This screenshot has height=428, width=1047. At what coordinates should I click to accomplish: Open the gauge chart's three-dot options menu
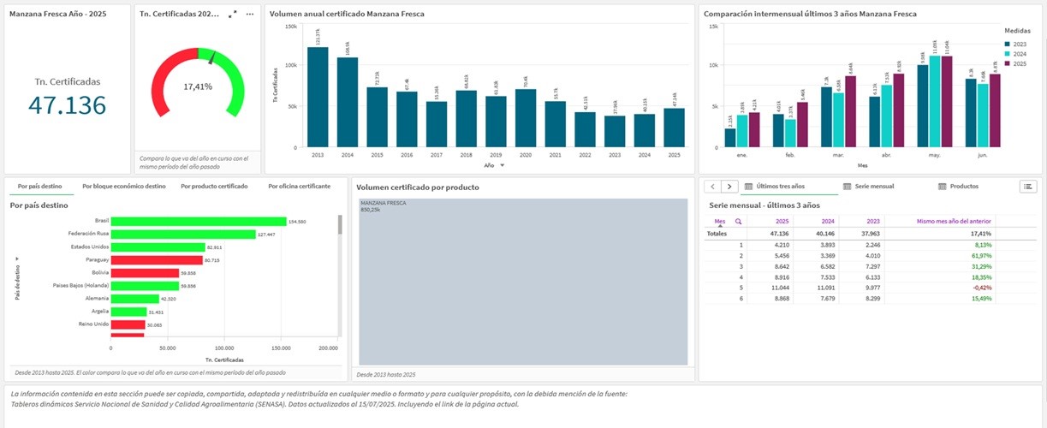[250, 15]
